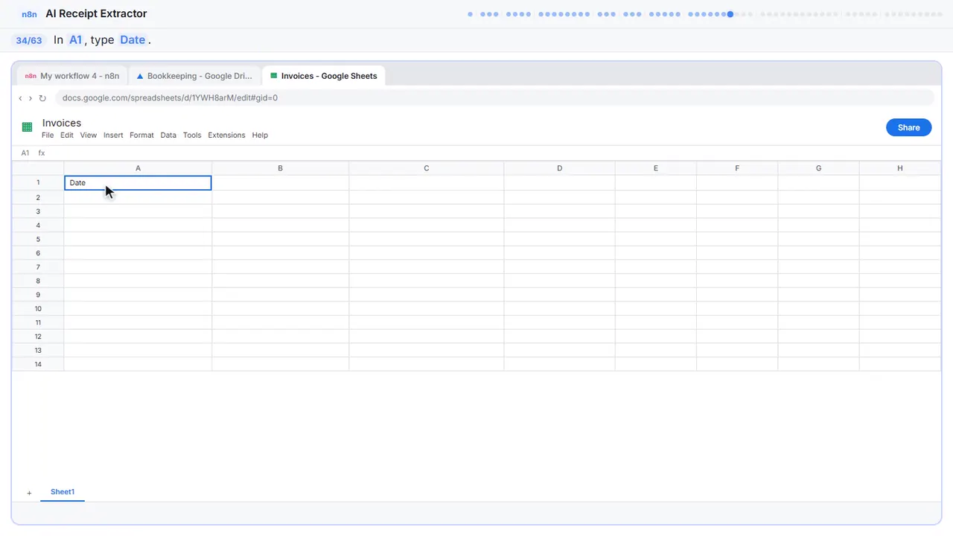Select row 7 header
The image size is (953, 536).
(38, 267)
